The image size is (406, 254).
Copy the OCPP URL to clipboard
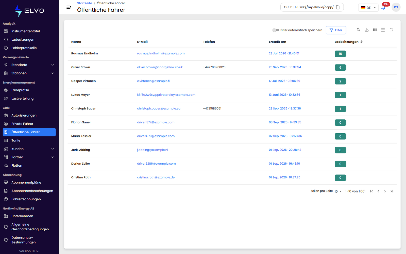[x=337, y=7]
